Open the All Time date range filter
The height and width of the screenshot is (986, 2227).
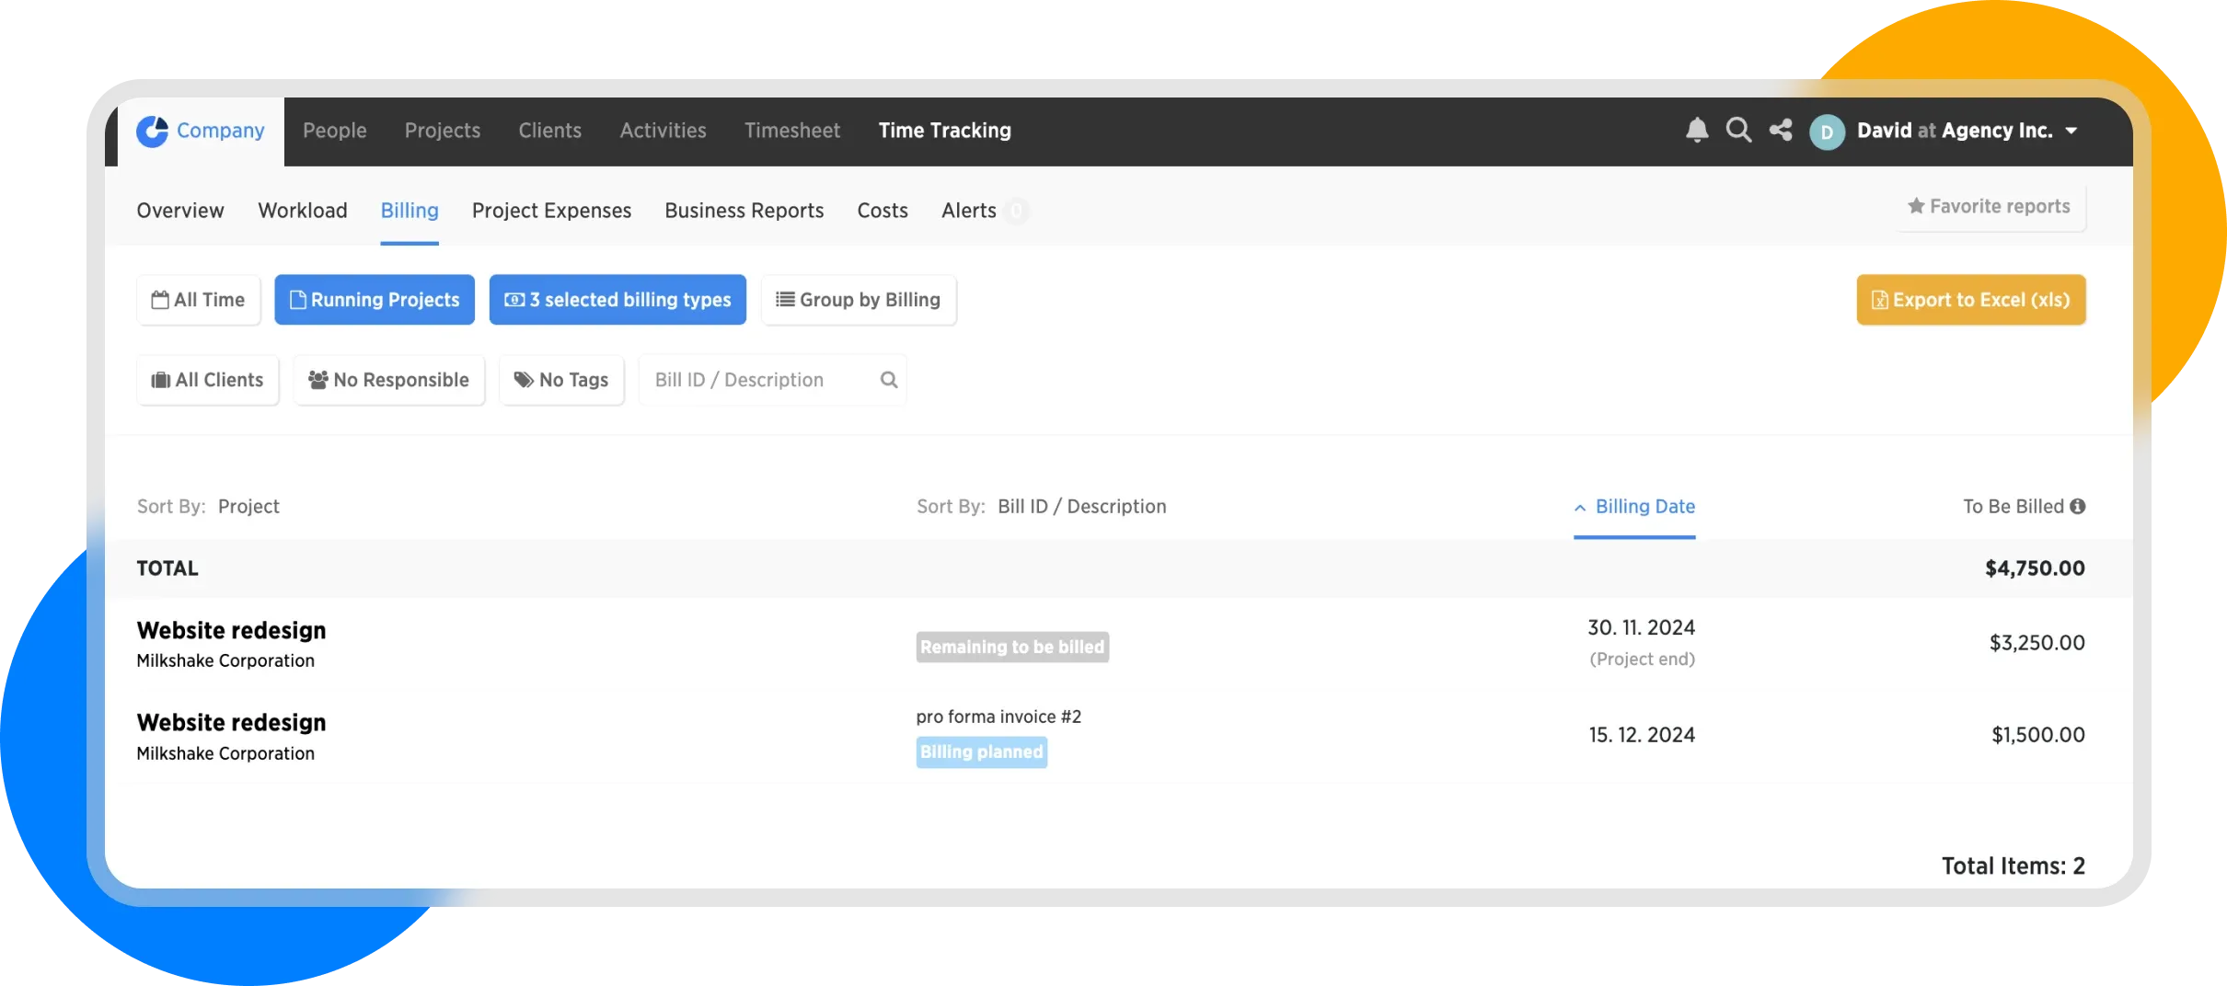[x=199, y=300]
